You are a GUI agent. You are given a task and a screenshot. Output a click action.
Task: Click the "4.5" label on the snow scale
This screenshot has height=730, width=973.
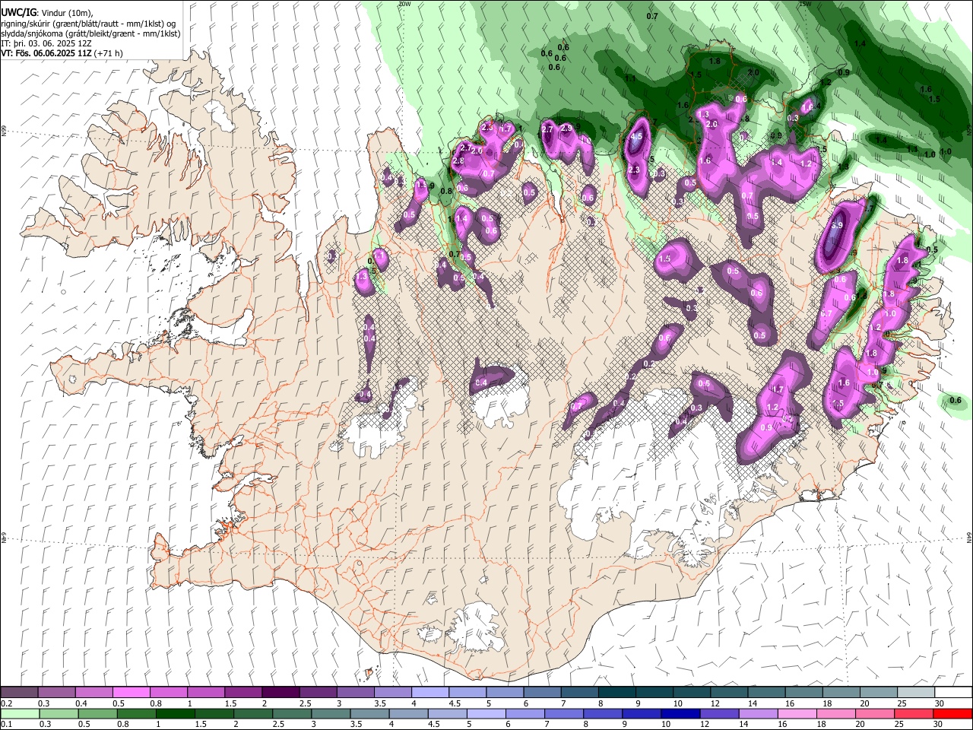coord(455,703)
